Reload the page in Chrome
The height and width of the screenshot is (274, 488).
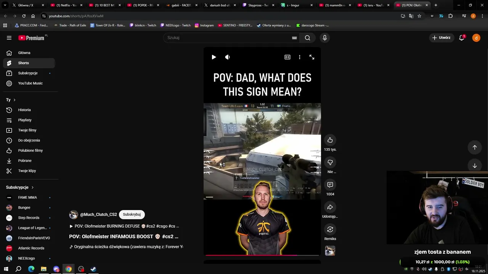pos(24,16)
